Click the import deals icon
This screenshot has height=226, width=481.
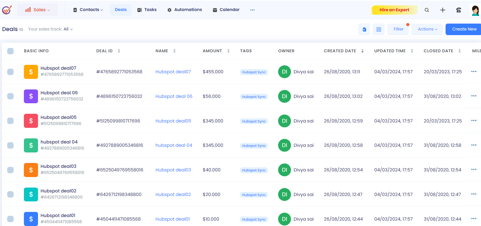coord(364,29)
